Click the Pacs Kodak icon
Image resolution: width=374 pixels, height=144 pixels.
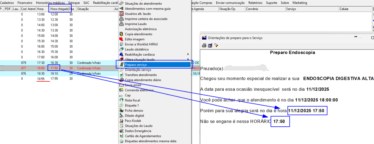tap(121, 121)
